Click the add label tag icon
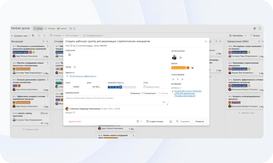273x163 pixels. coord(193,68)
